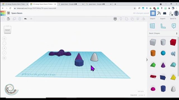Pick the Scribble shape
Screen dimensions: 179x100
(x=173, y=54)
